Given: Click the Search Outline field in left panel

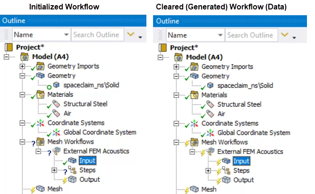Looking at the screenshot, I should [97, 35].
